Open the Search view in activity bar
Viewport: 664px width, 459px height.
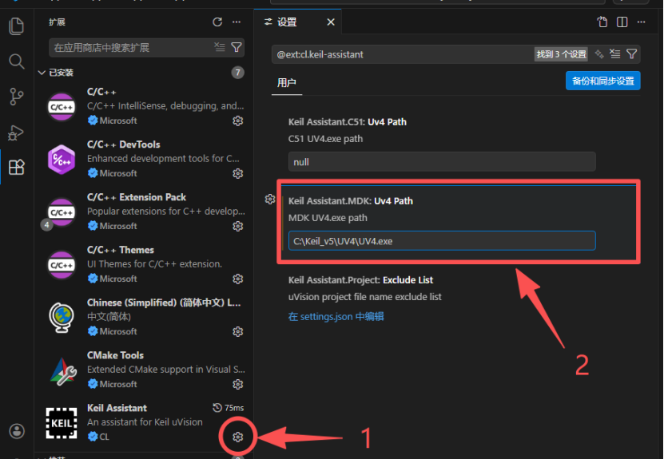[x=17, y=61]
